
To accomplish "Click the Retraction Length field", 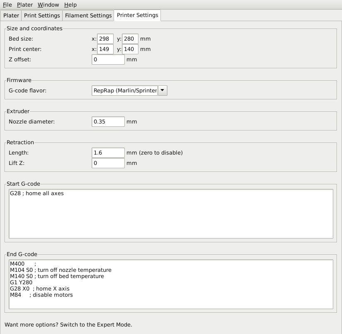I will pyautogui.click(x=108, y=152).
